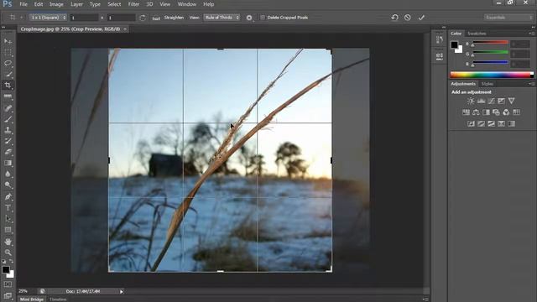The width and height of the screenshot is (537, 302).
Task: Click the color spectrum ramp
Action: pyautogui.click(x=492, y=75)
